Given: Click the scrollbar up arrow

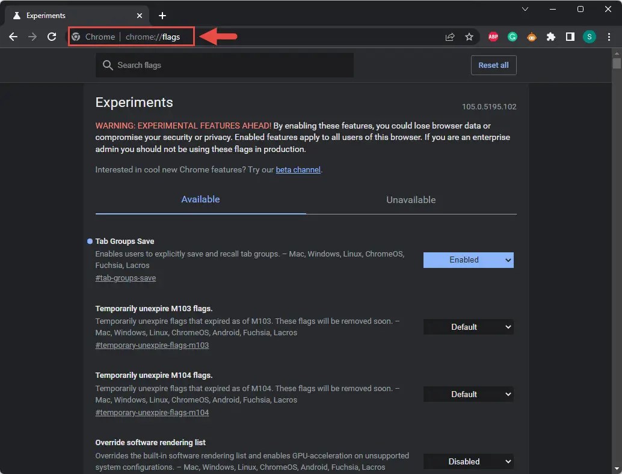Looking at the screenshot, I should (x=617, y=53).
